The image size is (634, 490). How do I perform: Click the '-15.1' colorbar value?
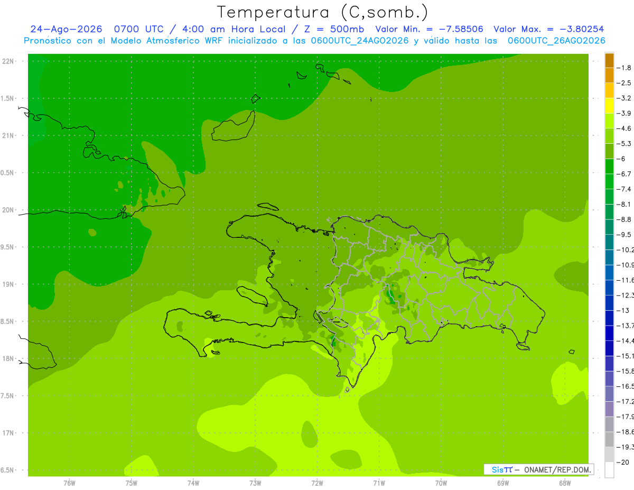625,356
